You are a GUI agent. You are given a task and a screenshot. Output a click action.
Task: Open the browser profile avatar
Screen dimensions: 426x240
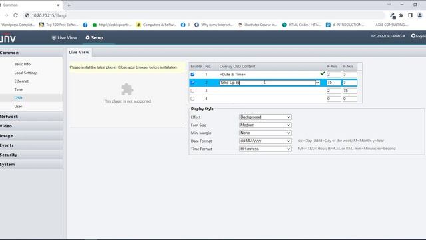point(420,15)
